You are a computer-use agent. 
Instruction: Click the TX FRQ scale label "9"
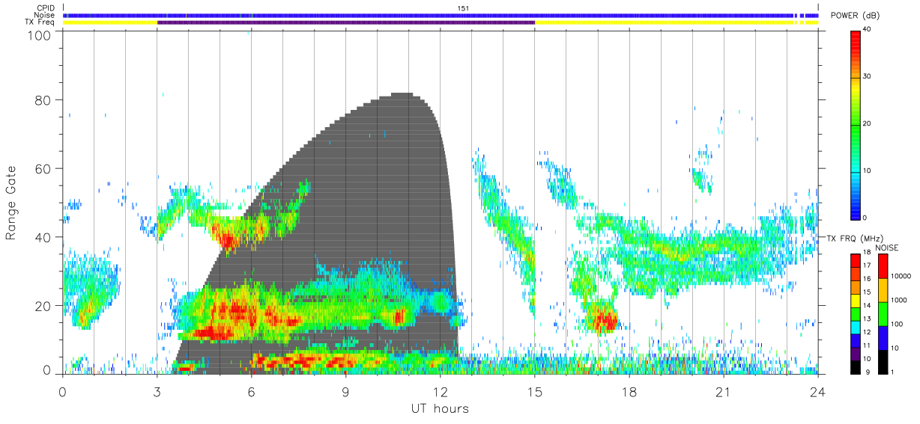pos(868,372)
